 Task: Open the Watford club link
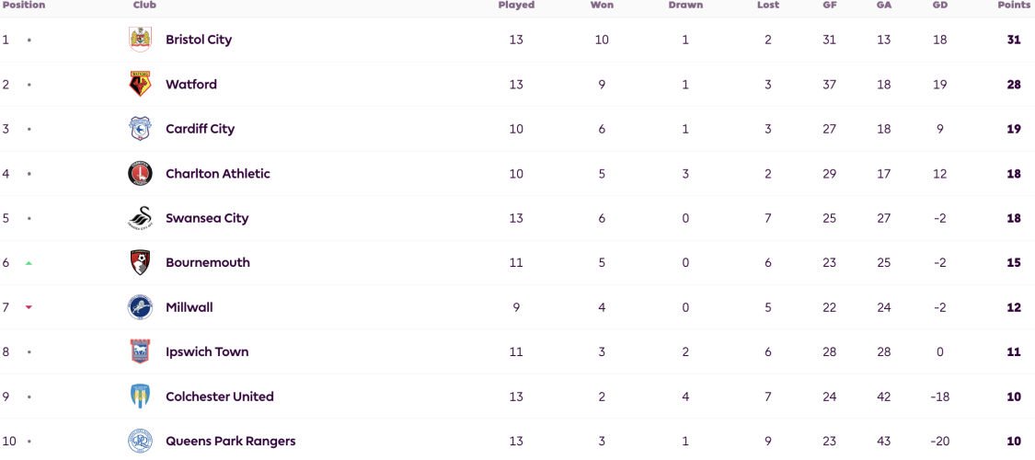pyautogui.click(x=191, y=85)
